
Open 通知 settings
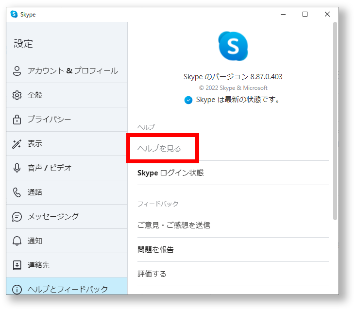click(67, 241)
